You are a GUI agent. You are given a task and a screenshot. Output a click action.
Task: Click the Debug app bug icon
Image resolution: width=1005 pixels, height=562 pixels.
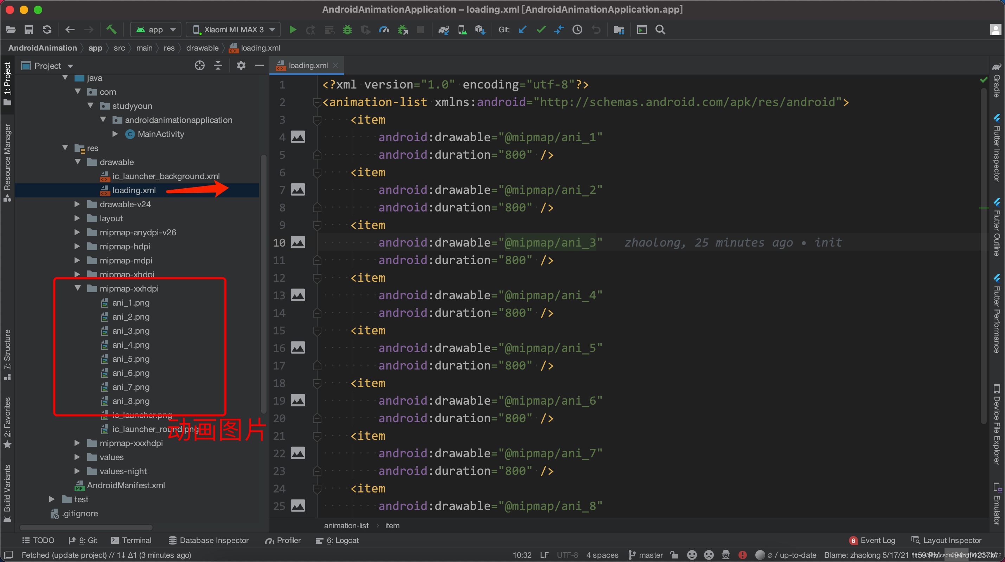point(347,30)
